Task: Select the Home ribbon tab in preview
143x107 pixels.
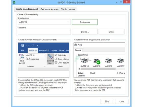Action: coord(54,50)
